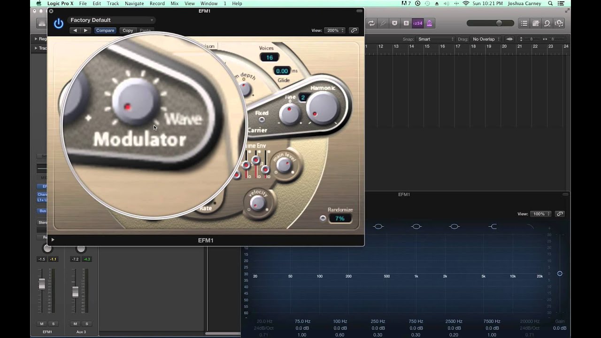Open the Loop Browser button
This screenshot has height=338, width=601.
point(547,23)
